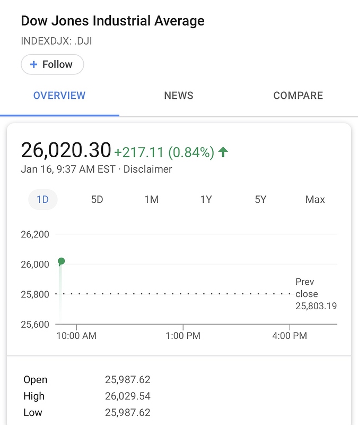Select the Max chart range
This screenshot has height=425, width=358.
315,200
